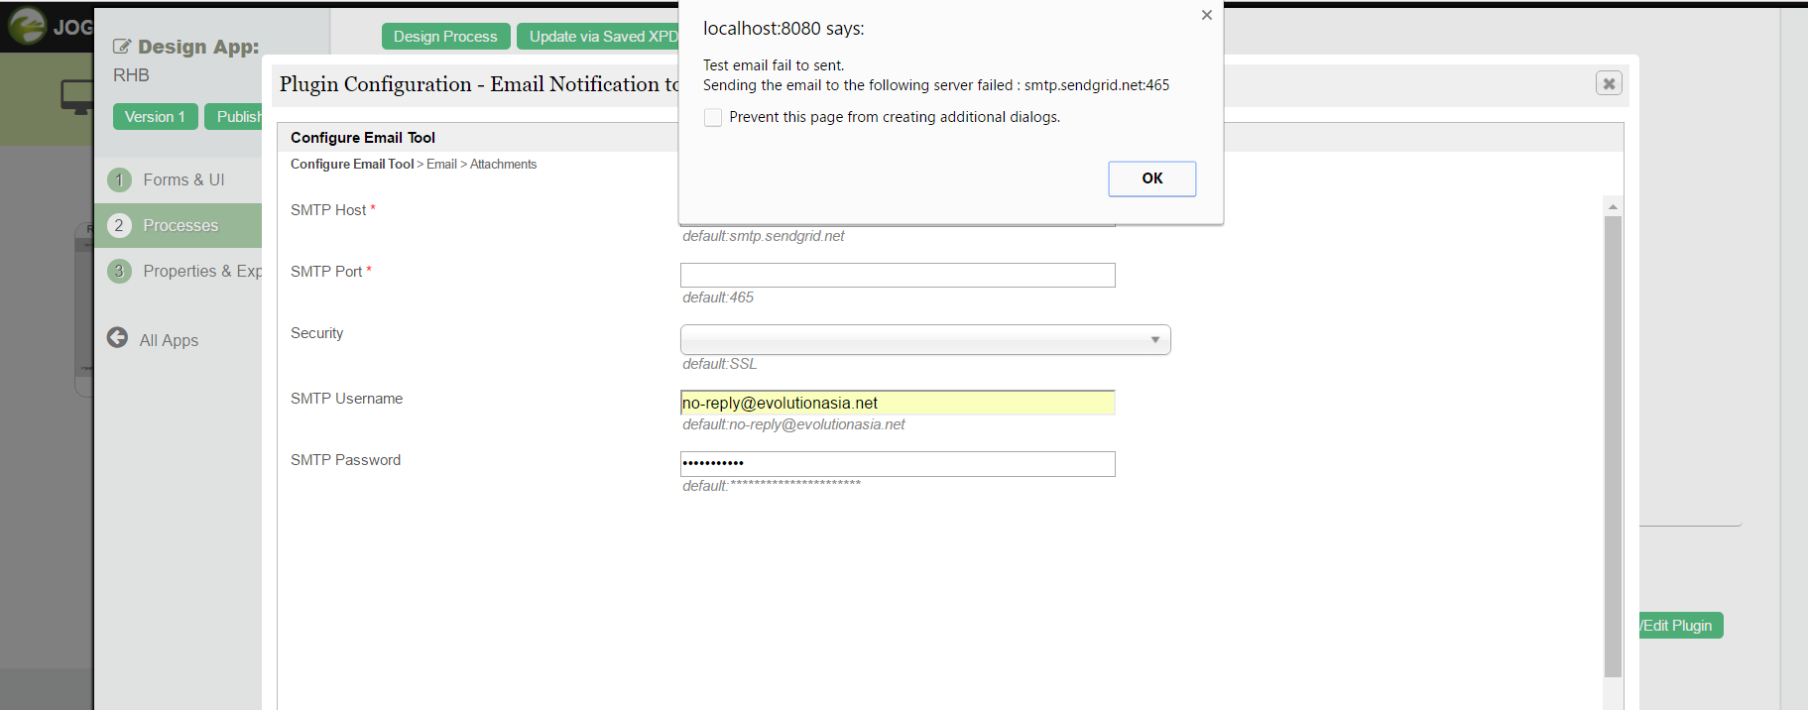The image size is (1808, 710).
Task: Click the SMTP Password field
Action: click(897, 464)
